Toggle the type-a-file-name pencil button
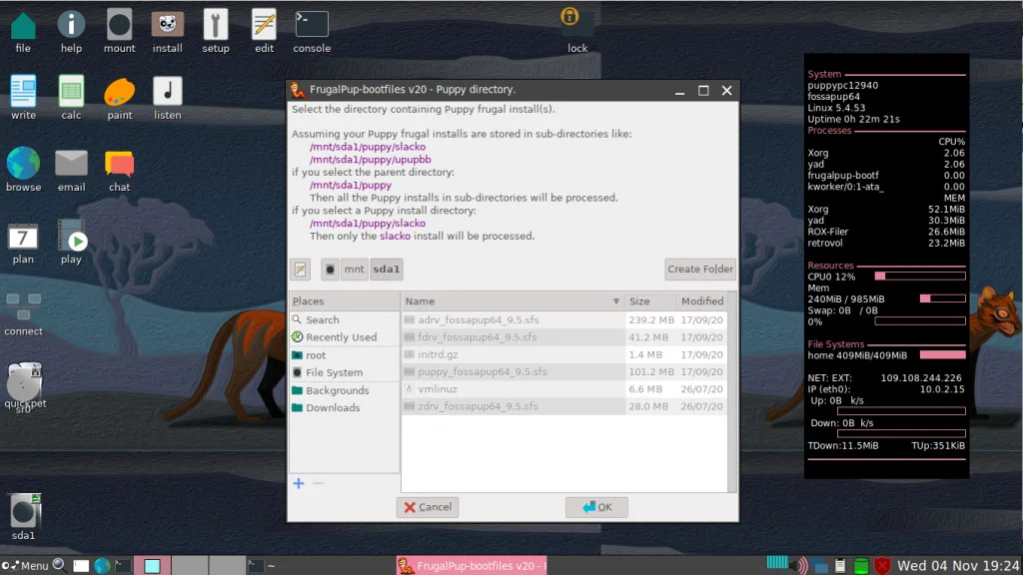This screenshot has width=1023, height=575. point(300,270)
